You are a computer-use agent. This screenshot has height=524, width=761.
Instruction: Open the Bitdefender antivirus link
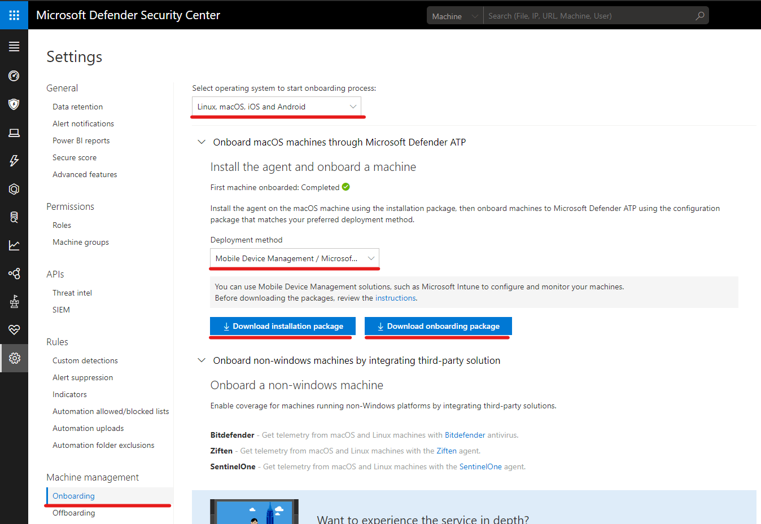click(465, 435)
